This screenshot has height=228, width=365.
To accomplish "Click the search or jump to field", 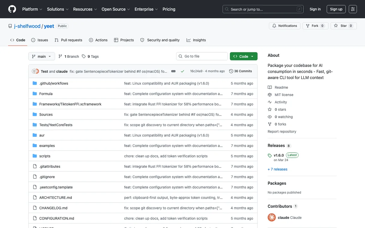I will click(x=263, y=9).
